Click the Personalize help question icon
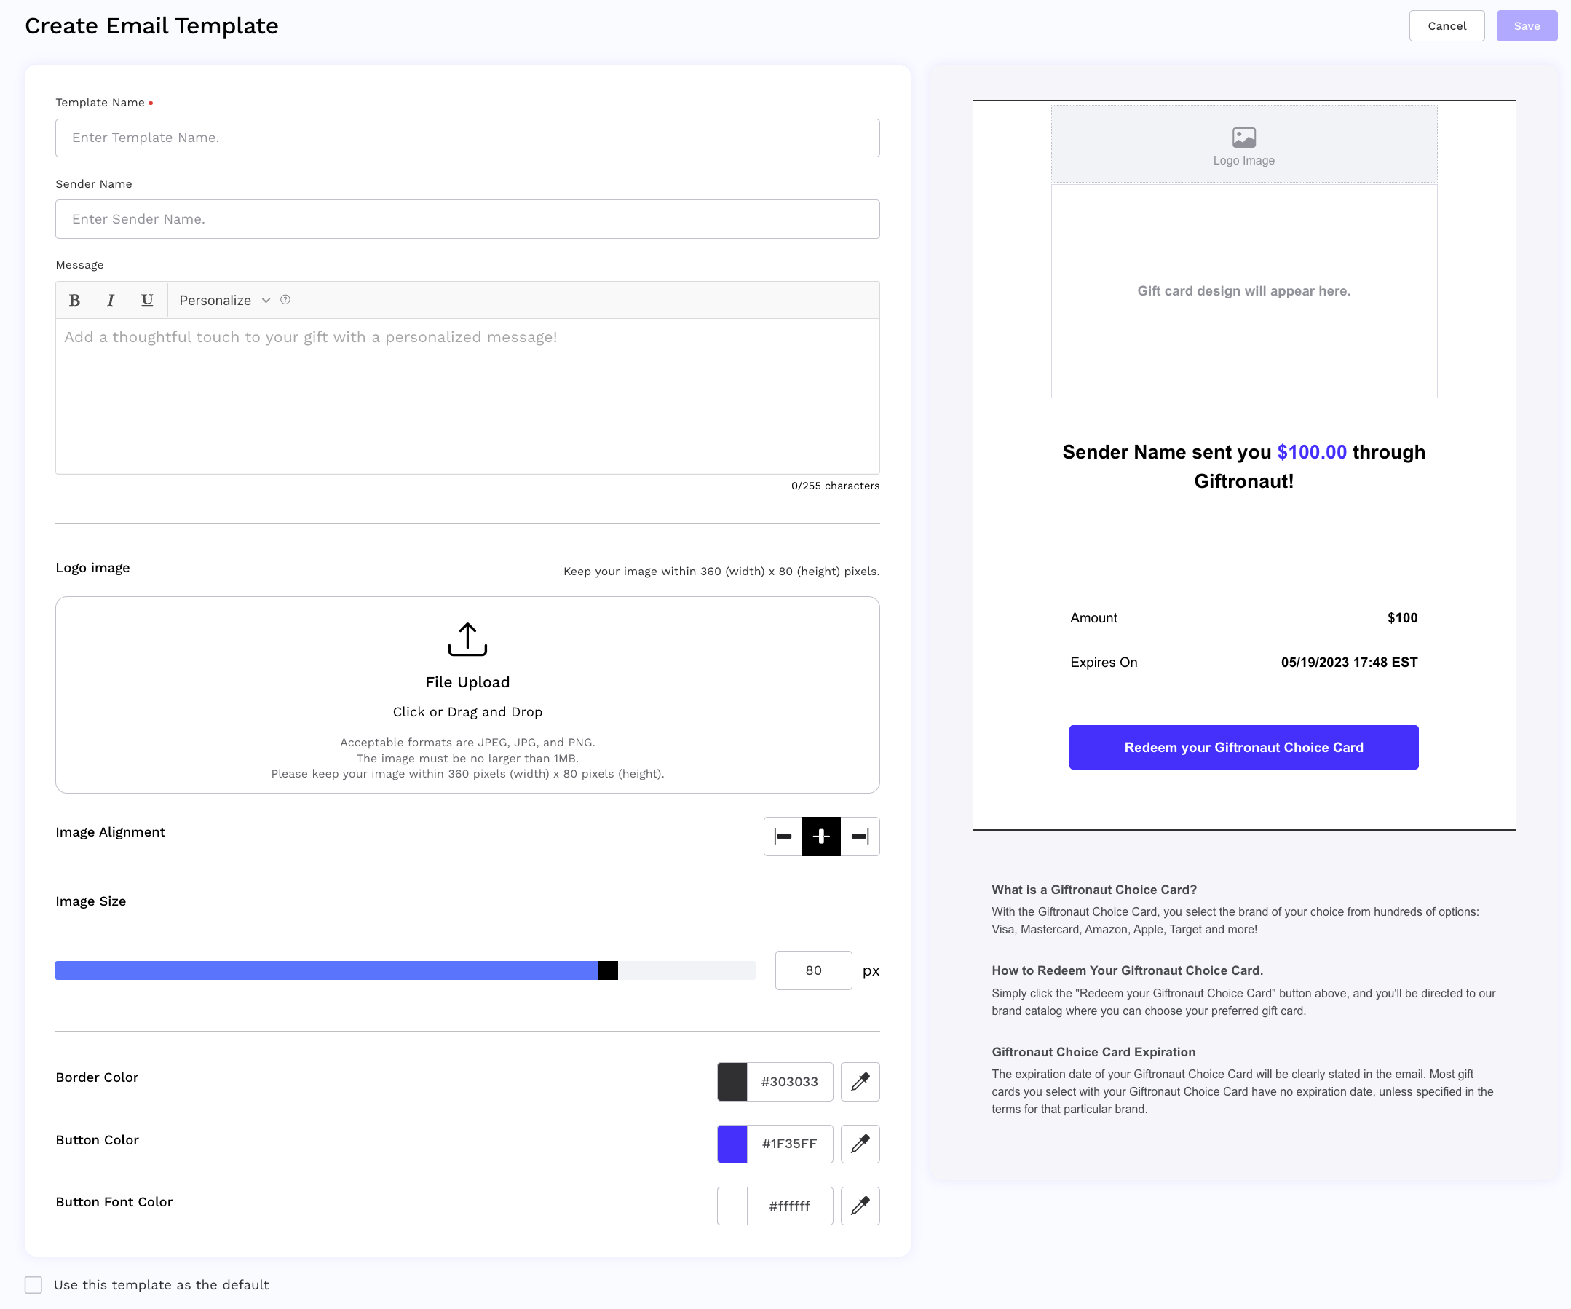 point(285,300)
